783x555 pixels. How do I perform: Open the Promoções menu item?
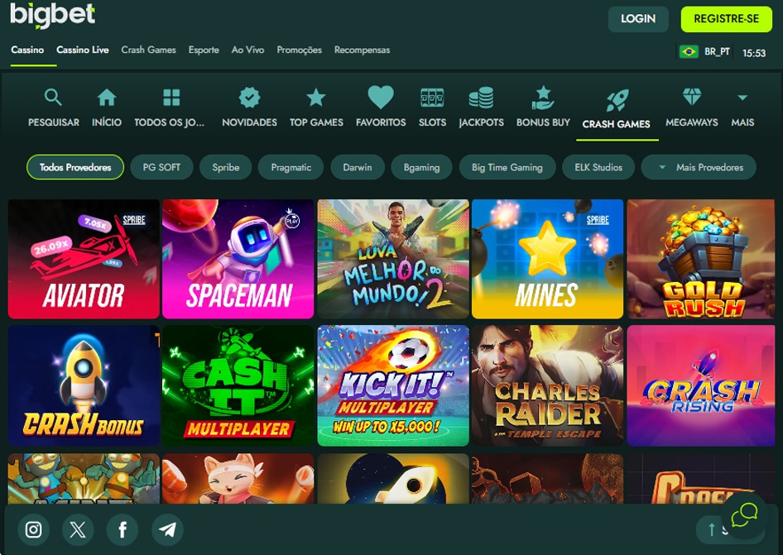point(299,50)
